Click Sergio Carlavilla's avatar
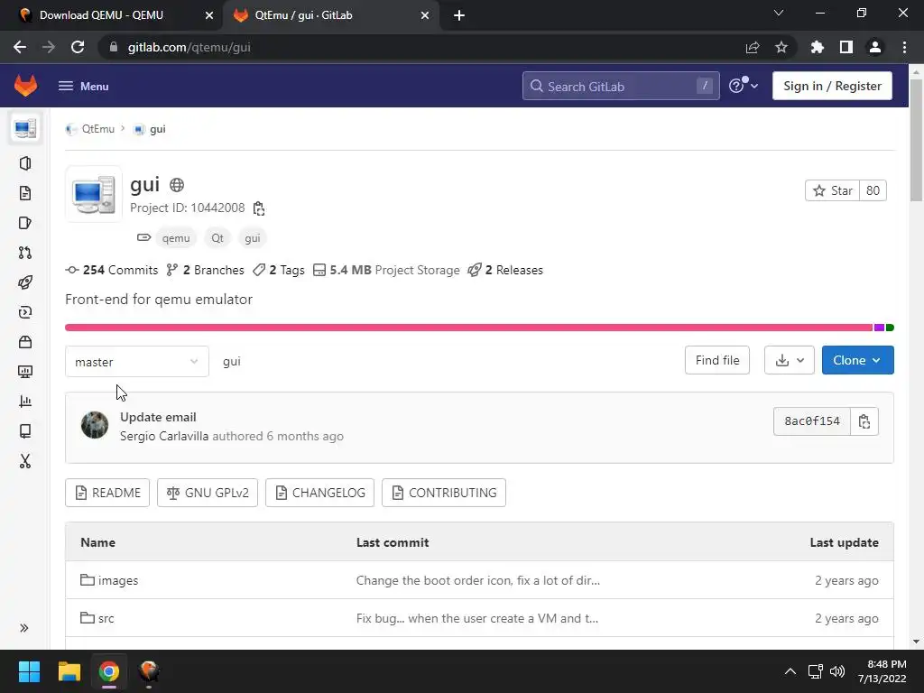Image resolution: width=924 pixels, height=693 pixels. point(95,425)
